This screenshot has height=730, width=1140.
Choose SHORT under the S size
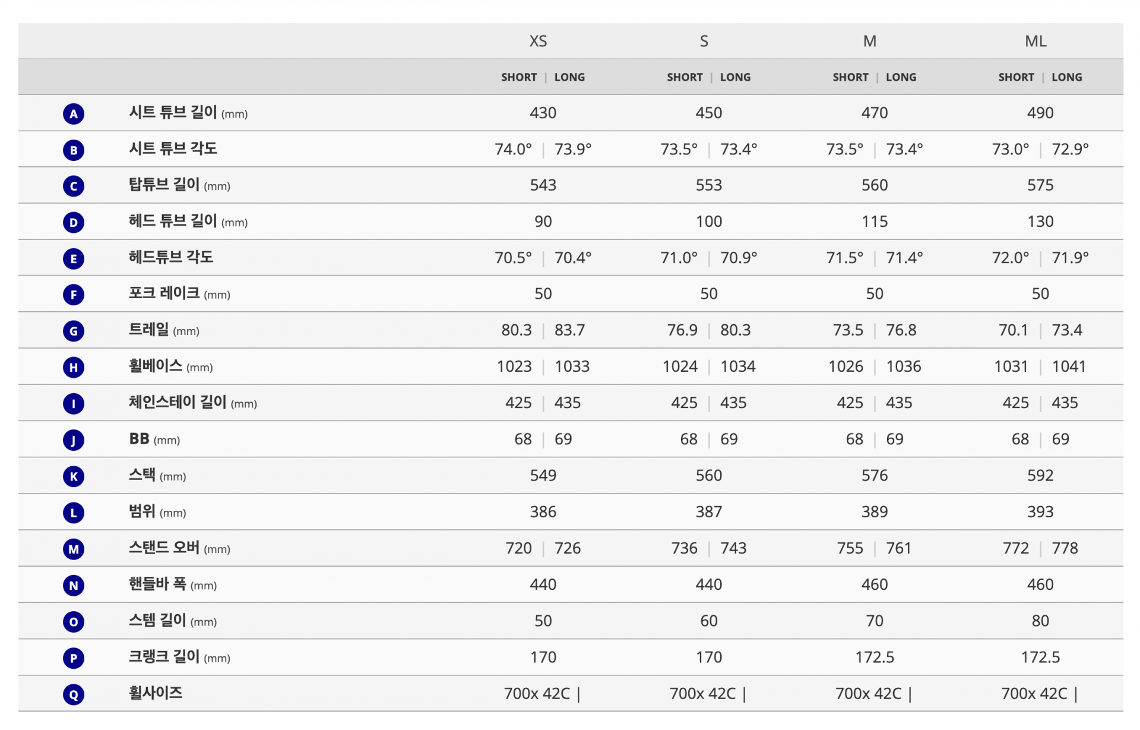tap(685, 77)
